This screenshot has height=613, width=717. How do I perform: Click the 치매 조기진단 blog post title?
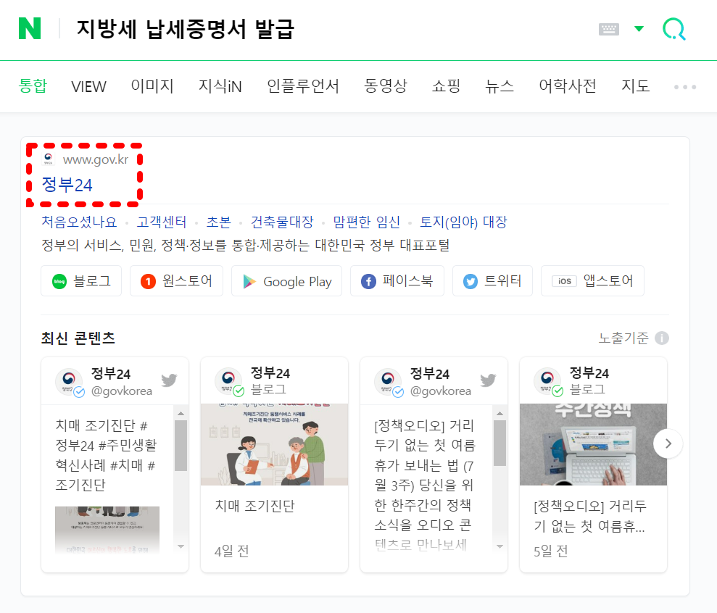click(x=254, y=506)
